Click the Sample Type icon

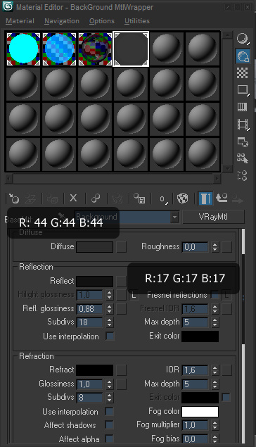[243, 39]
